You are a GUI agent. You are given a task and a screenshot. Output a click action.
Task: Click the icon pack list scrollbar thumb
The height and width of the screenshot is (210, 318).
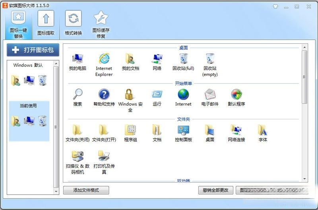click(x=56, y=127)
